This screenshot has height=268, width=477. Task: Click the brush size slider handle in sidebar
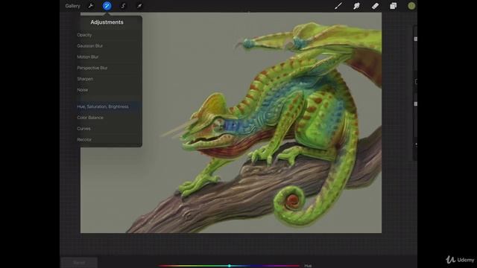pyautogui.click(x=416, y=39)
